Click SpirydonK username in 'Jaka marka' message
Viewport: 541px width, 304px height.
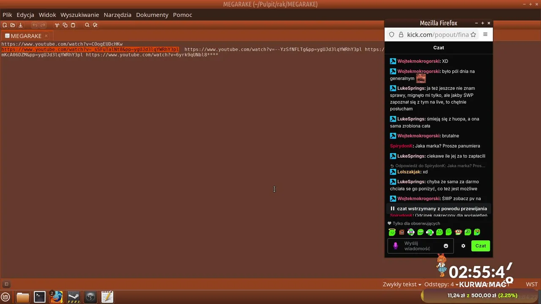[401, 146]
